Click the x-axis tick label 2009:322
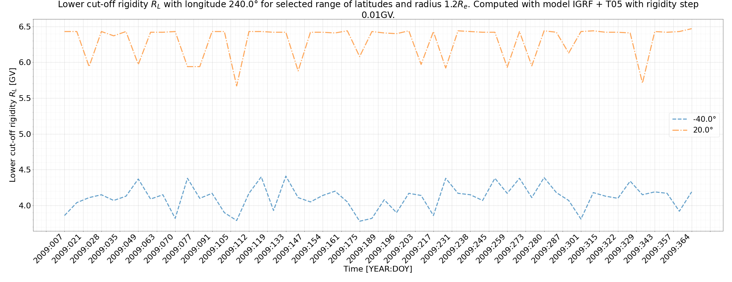Image resolution: width=732 pixels, height=282 pixels. pos(602,249)
